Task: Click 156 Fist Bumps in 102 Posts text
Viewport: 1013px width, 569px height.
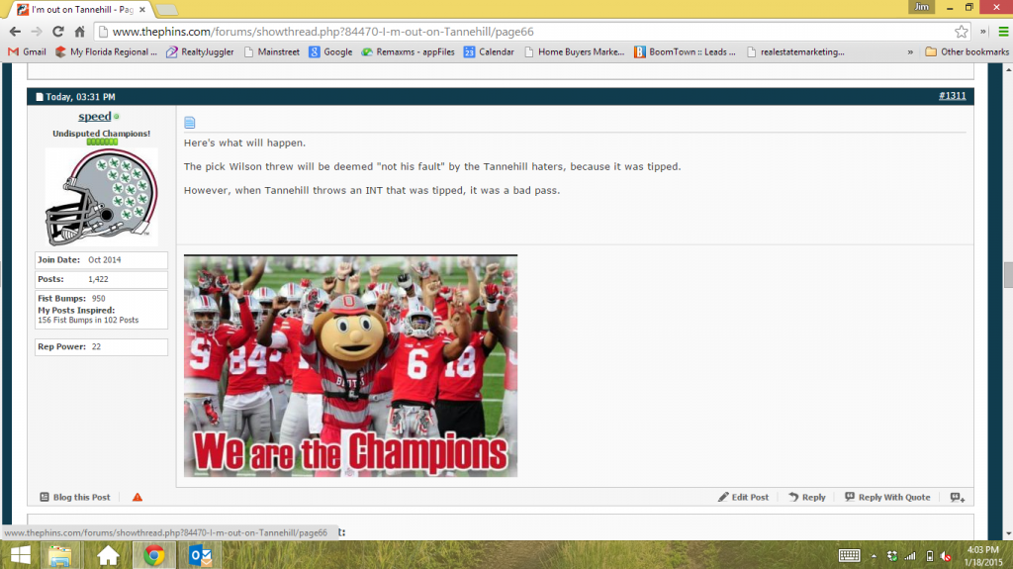Action: pos(88,320)
